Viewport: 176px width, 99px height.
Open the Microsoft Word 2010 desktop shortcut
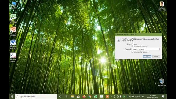click(13, 45)
